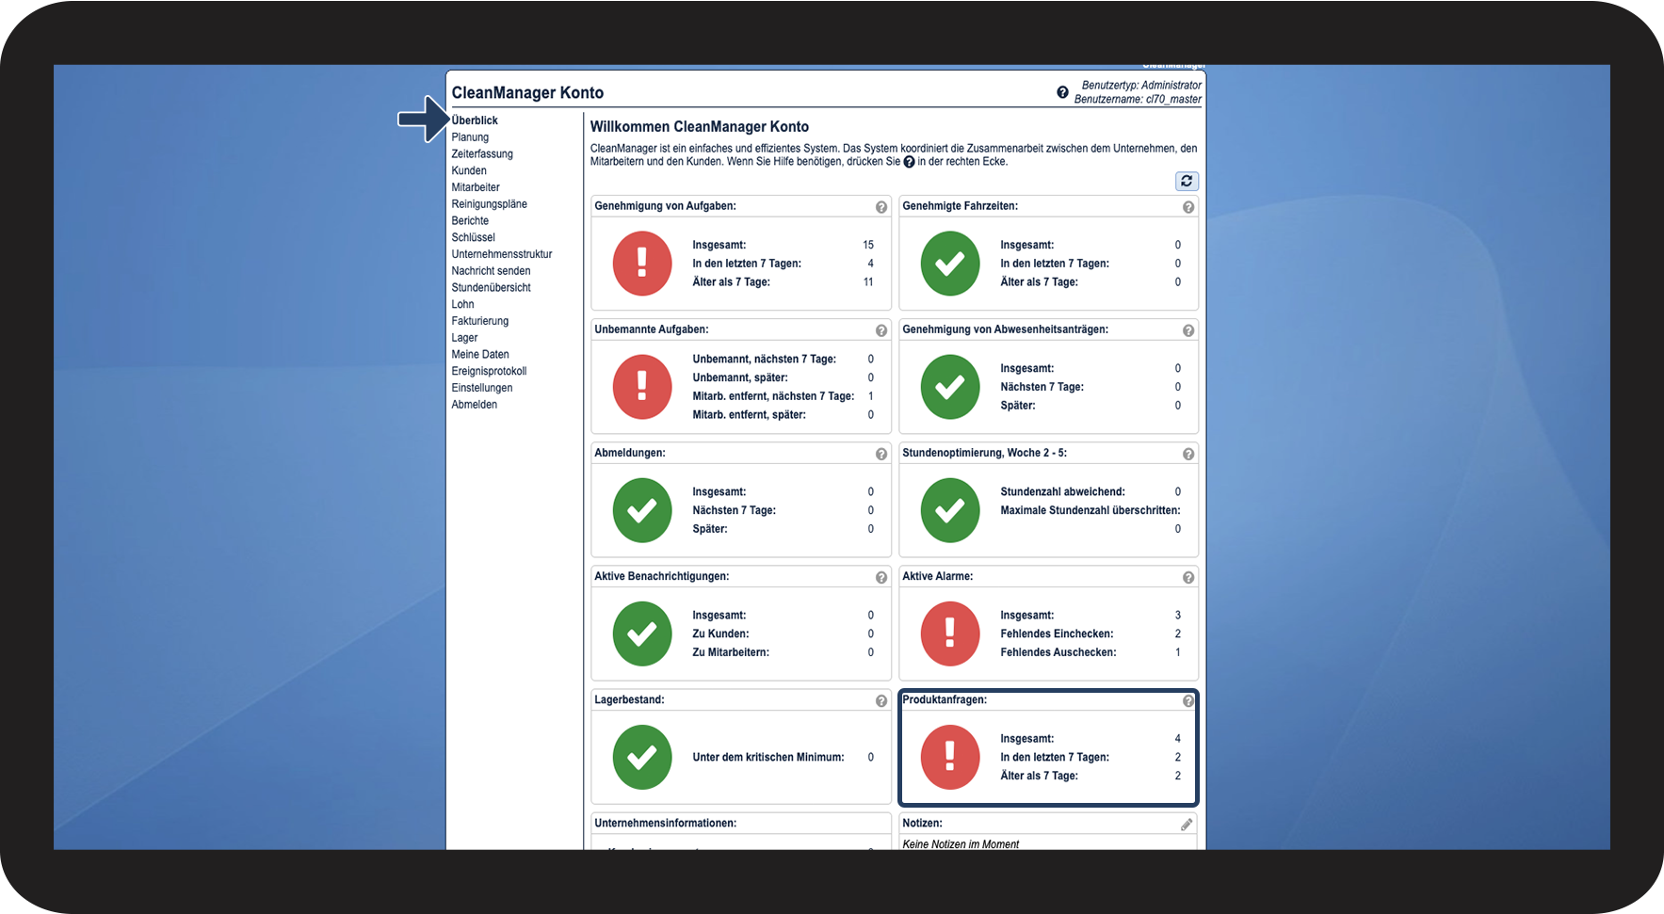
Task: Click 'Unbemannt, später' row in Unbemannte Aufgaben
Action: (784, 377)
